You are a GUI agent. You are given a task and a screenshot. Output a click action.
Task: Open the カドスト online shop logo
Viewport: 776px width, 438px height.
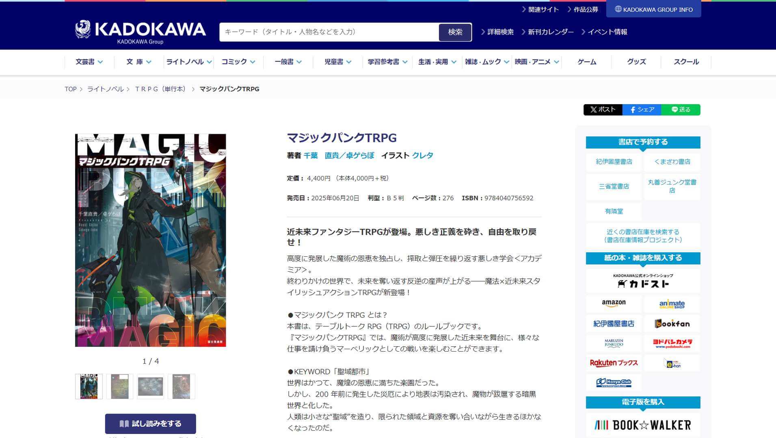(643, 281)
